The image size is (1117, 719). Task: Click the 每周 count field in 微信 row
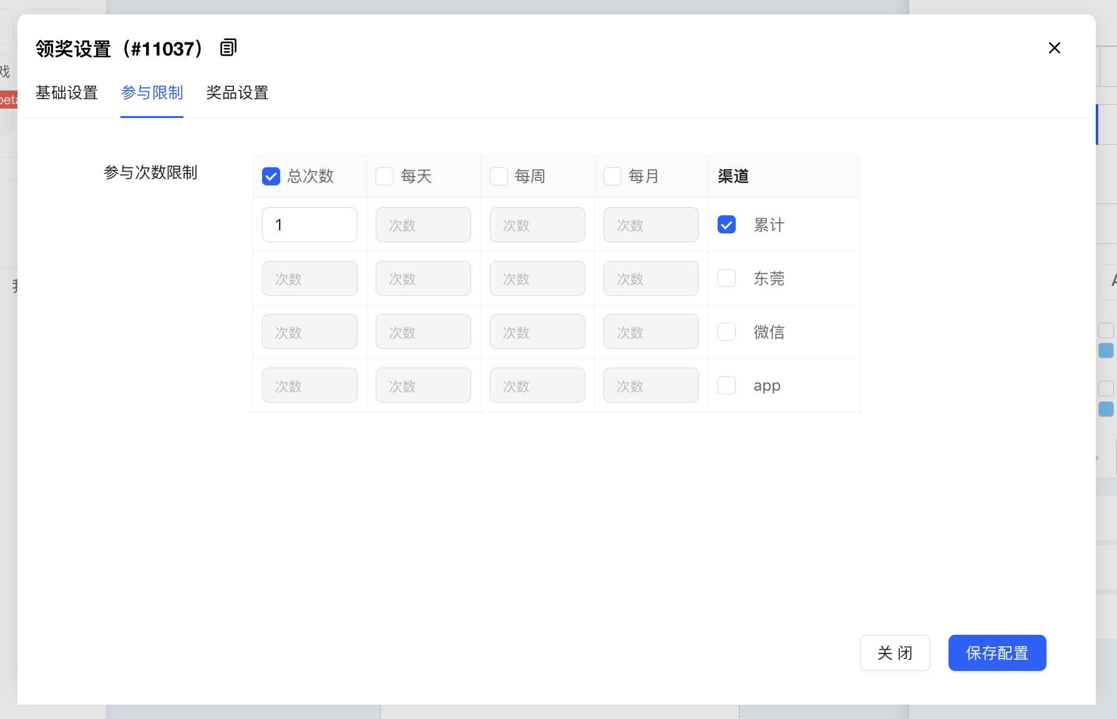tap(537, 332)
